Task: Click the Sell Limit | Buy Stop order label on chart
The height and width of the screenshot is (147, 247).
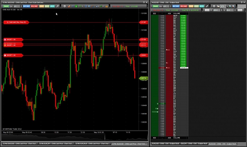Action: 16,22
